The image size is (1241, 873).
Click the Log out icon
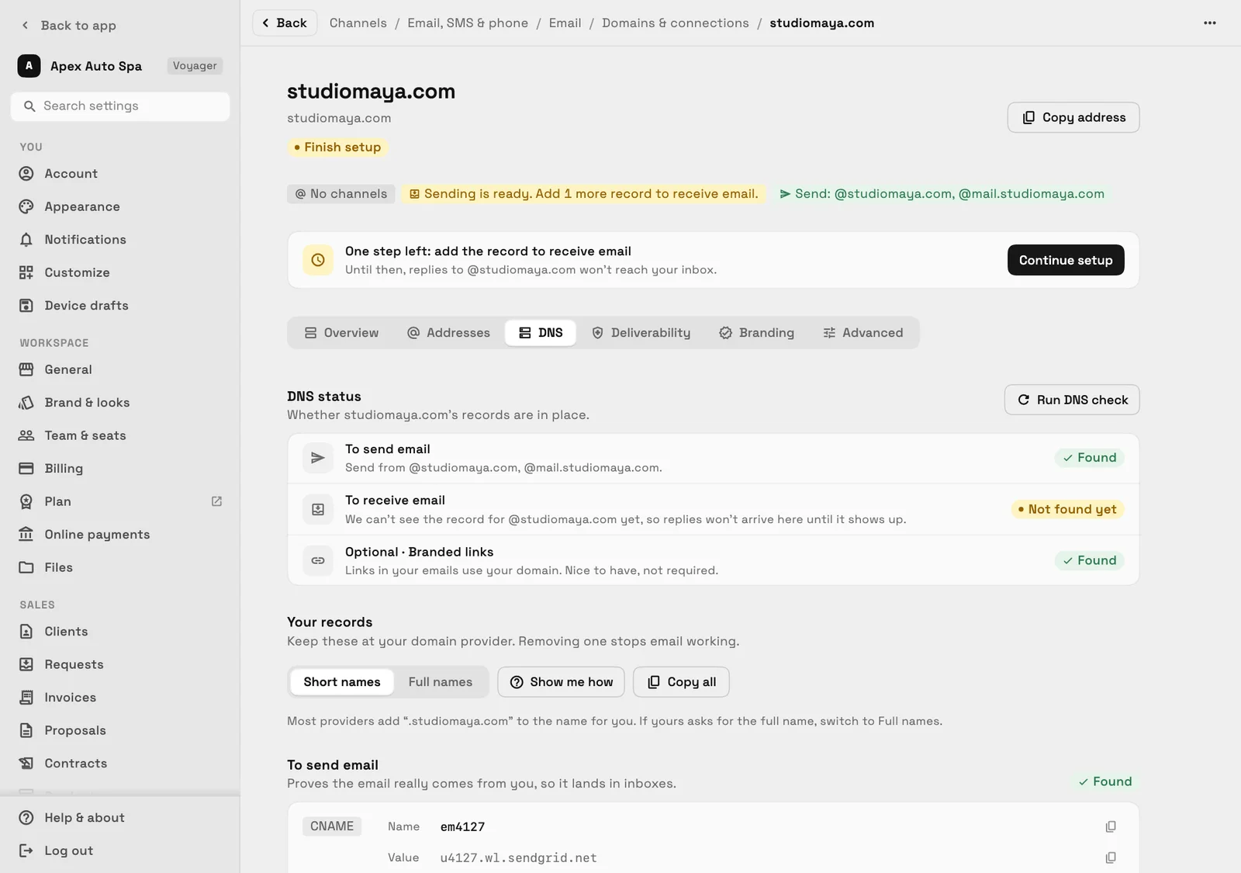(x=26, y=850)
